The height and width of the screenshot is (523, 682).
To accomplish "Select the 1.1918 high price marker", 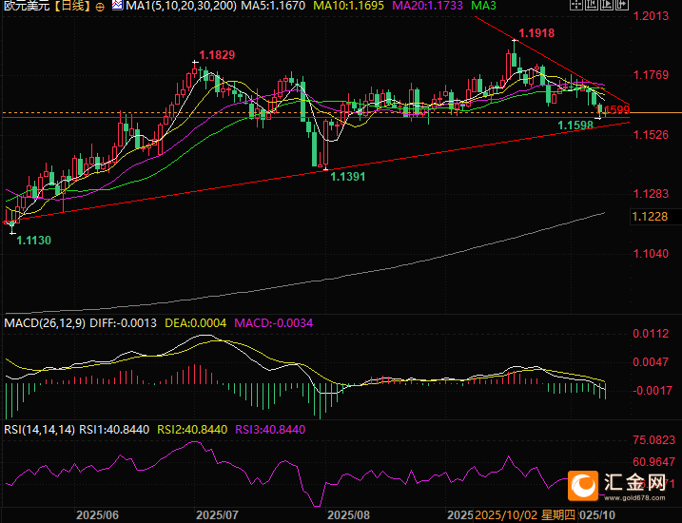I will tap(536, 32).
